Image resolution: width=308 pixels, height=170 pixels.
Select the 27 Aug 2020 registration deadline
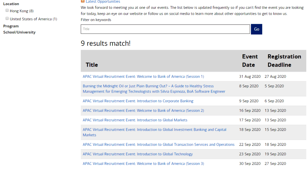pos(275,77)
